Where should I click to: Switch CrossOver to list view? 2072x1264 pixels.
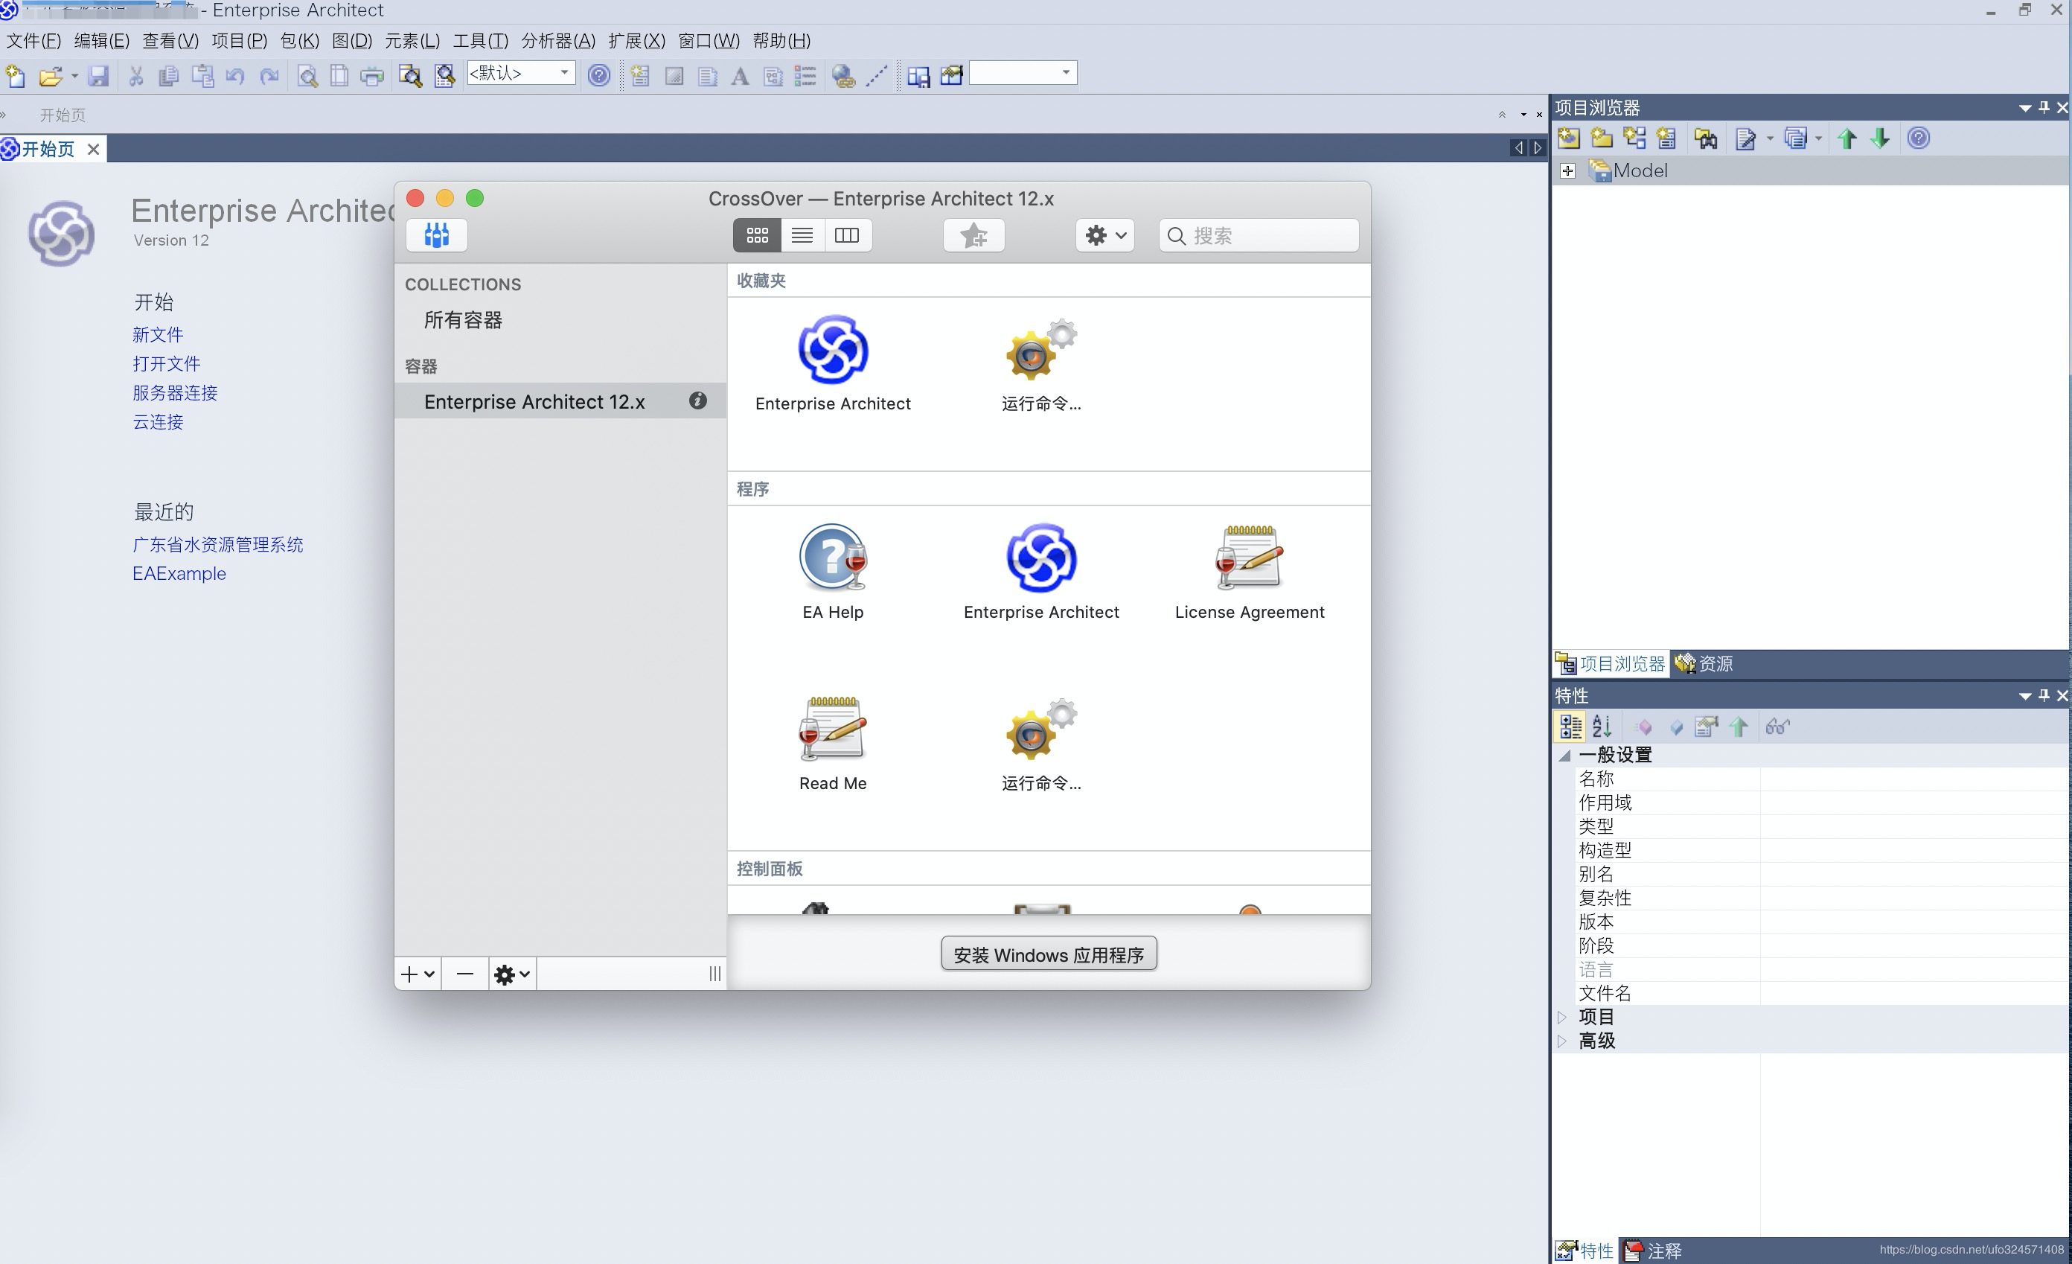(802, 235)
